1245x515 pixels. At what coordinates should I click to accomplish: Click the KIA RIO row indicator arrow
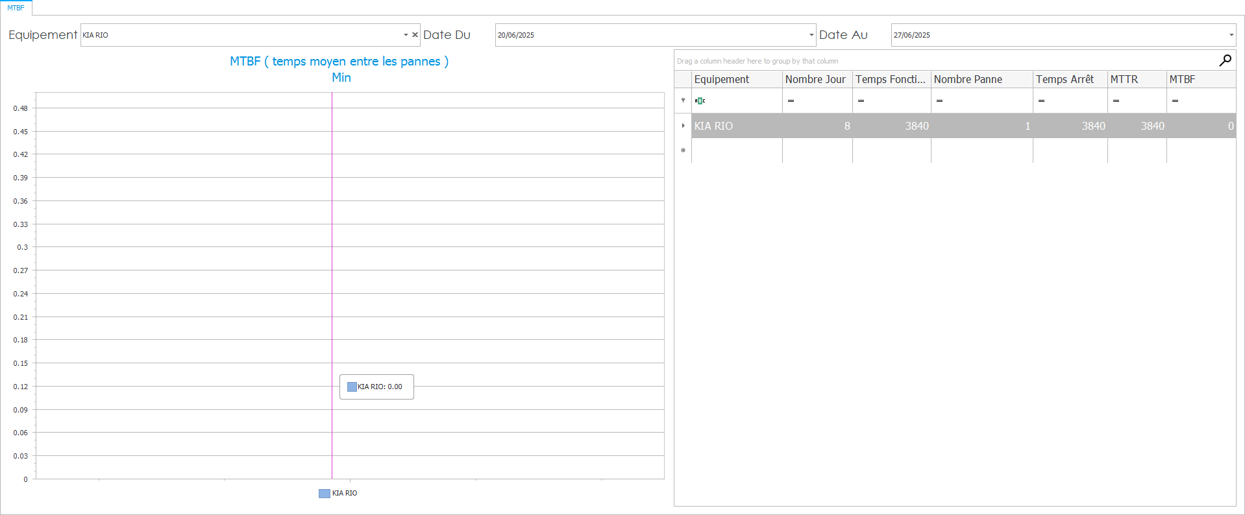pyautogui.click(x=683, y=126)
